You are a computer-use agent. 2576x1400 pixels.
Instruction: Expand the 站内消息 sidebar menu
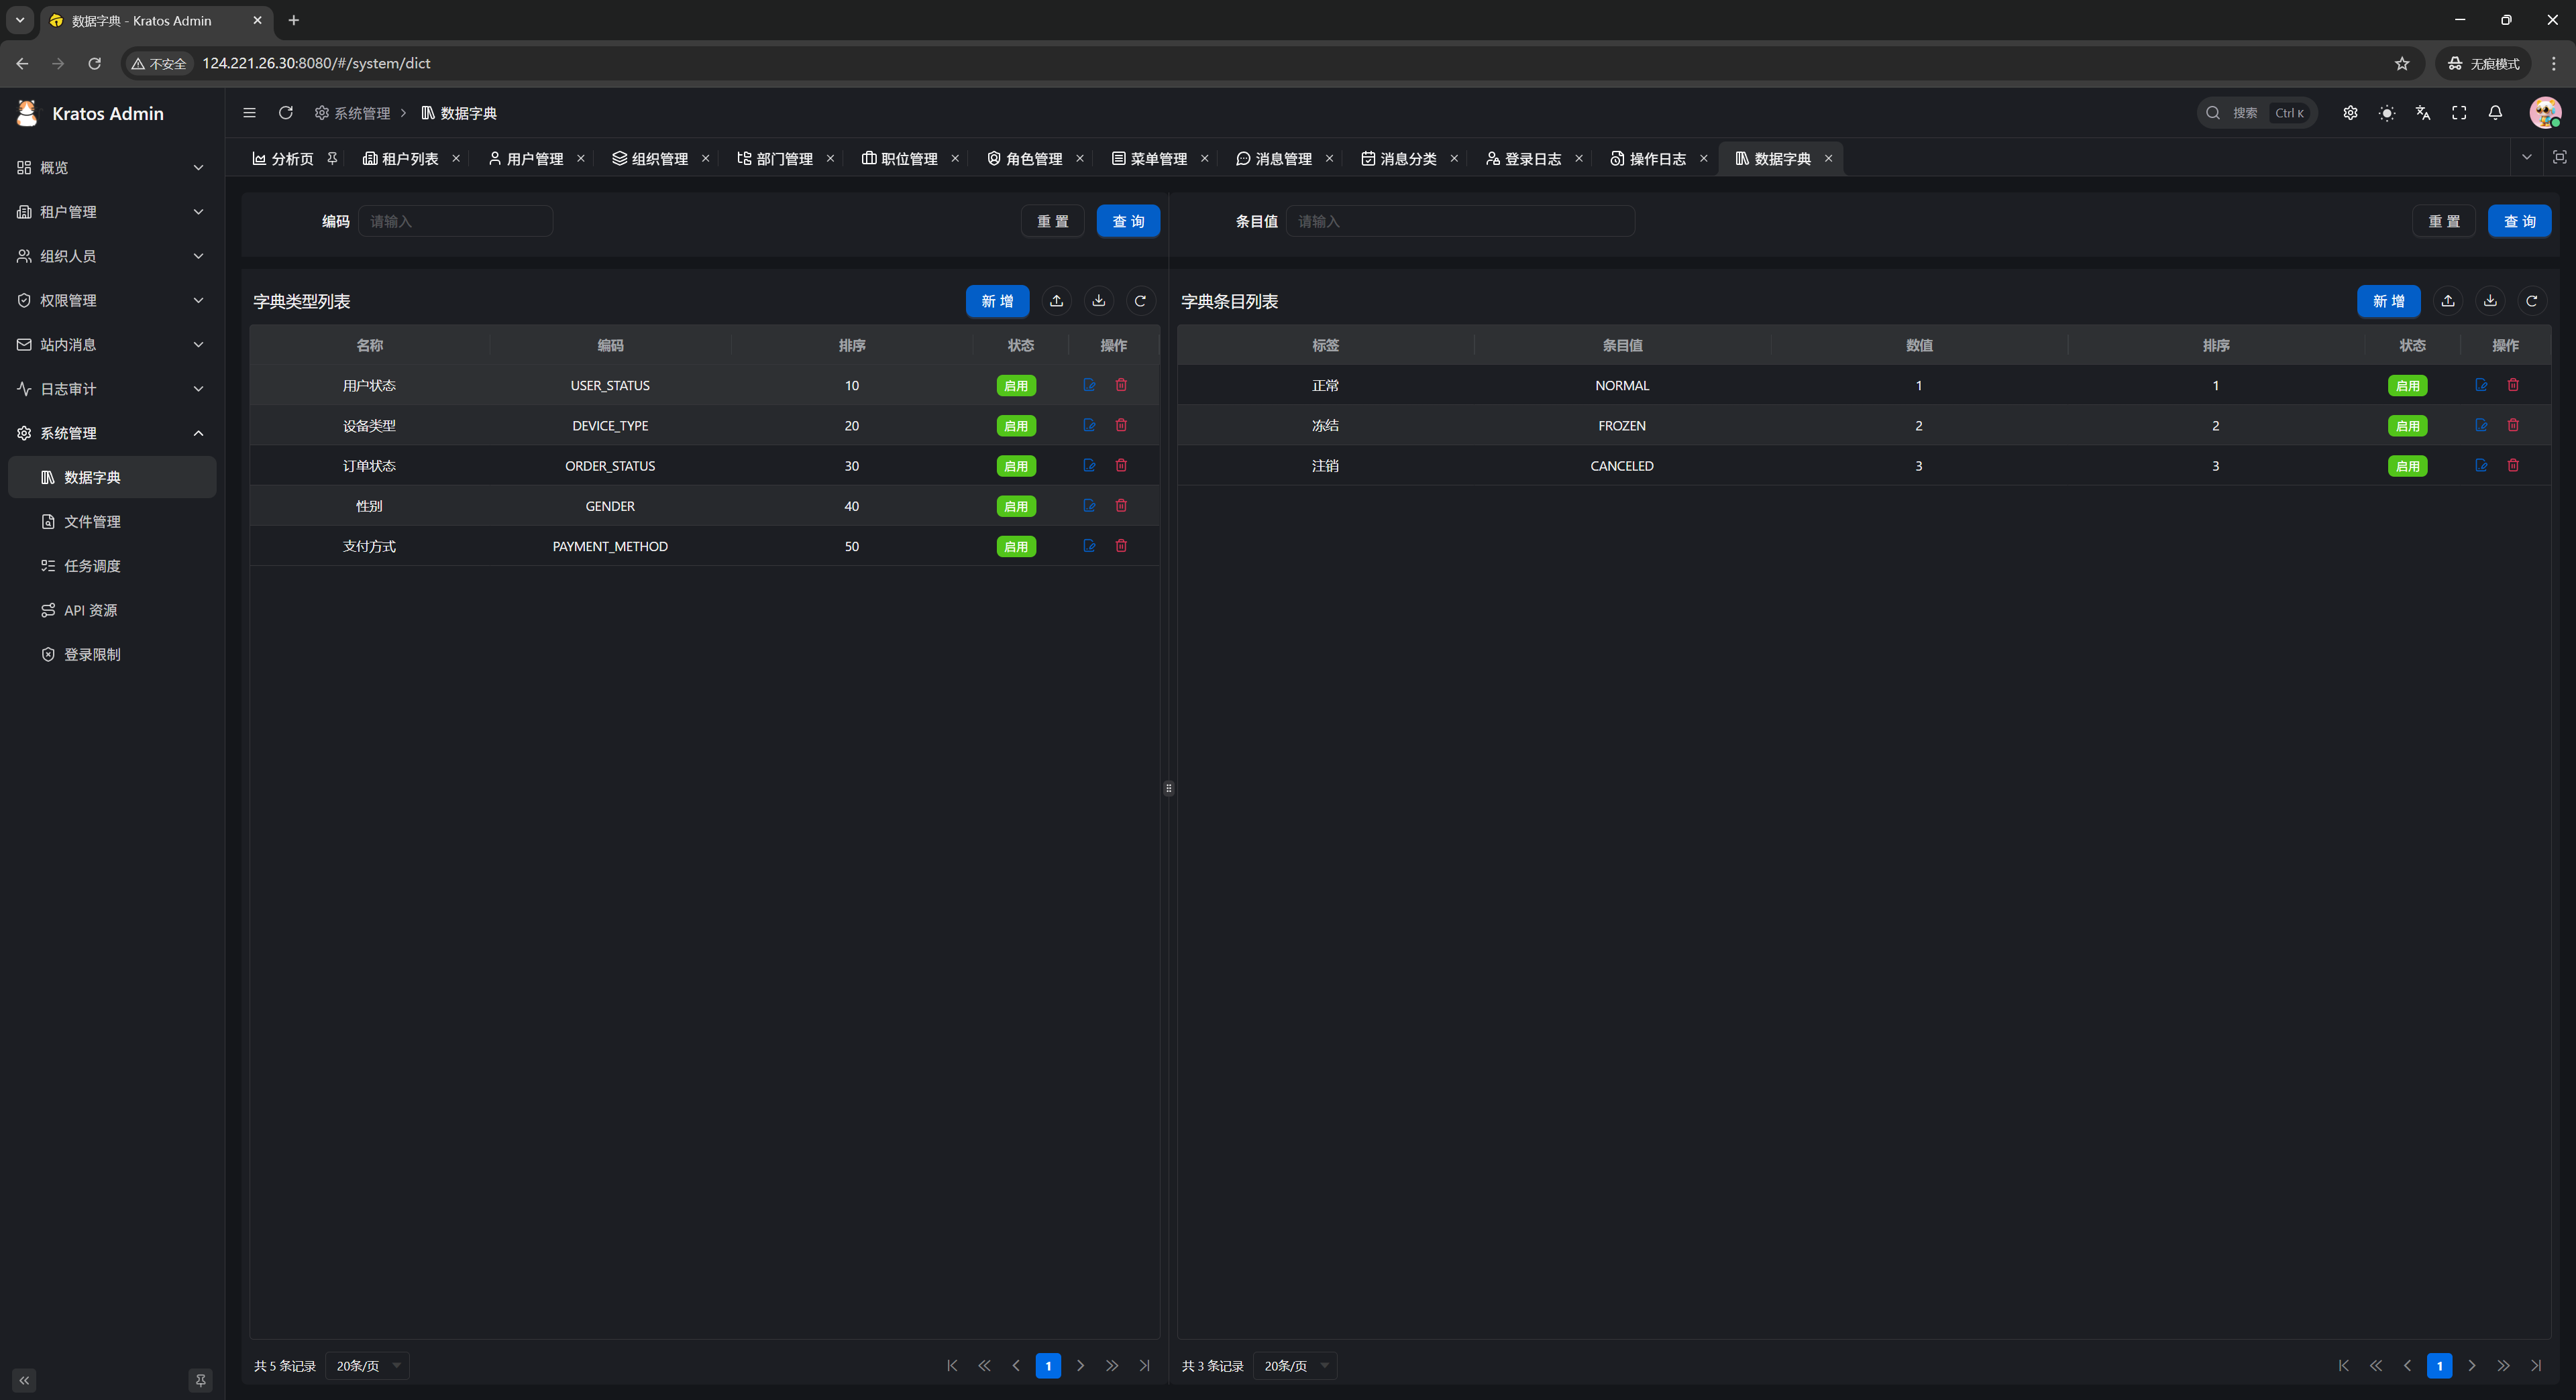112,345
